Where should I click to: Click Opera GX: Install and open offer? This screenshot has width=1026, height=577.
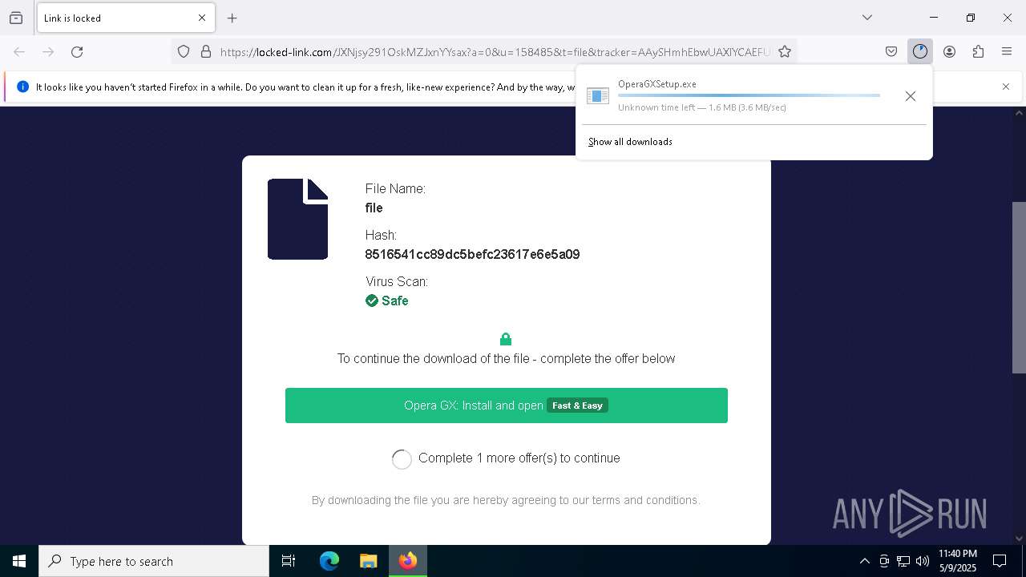(507, 406)
